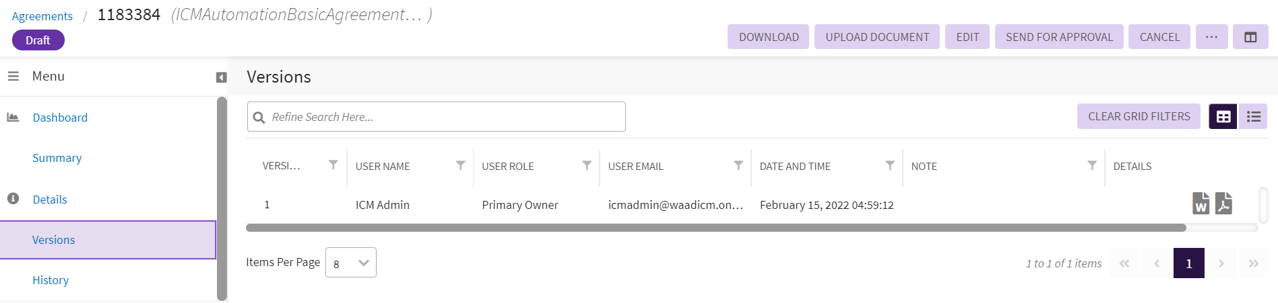Open filter for User Email column
Image resolution: width=1278 pixels, height=303 pixels.
[x=738, y=165]
